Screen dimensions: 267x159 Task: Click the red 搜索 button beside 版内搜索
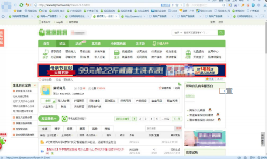click(x=178, y=129)
